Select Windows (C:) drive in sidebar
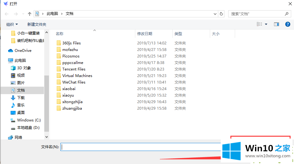 [x=29, y=120]
